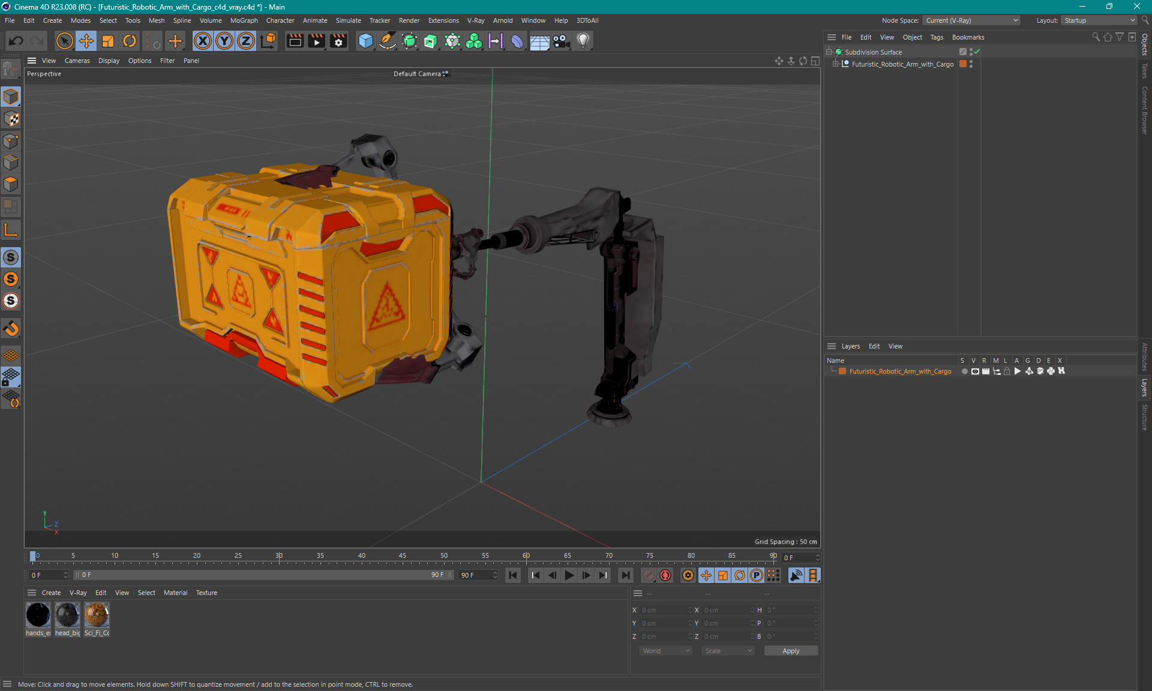This screenshot has width=1152, height=691.
Task: Click the end frame 90 F stepper
Action: point(495,575)
